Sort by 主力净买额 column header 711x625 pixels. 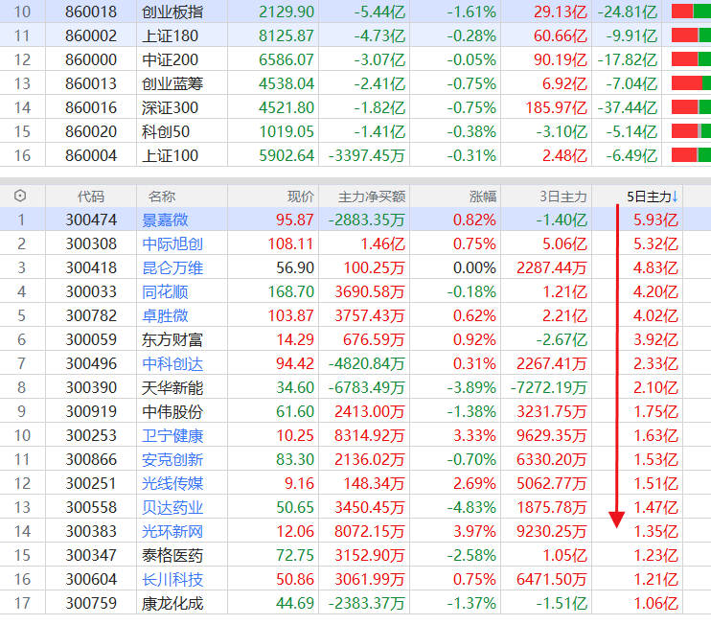(372, 197)
